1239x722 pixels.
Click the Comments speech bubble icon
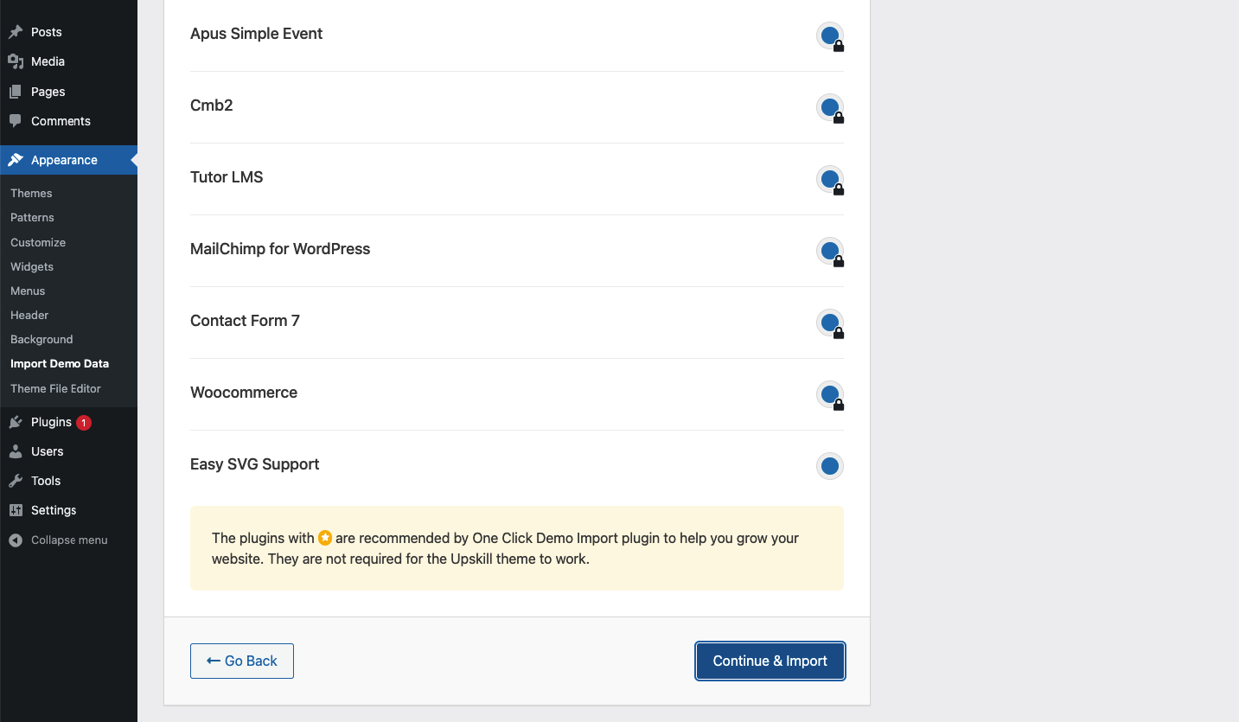(16, 121)
